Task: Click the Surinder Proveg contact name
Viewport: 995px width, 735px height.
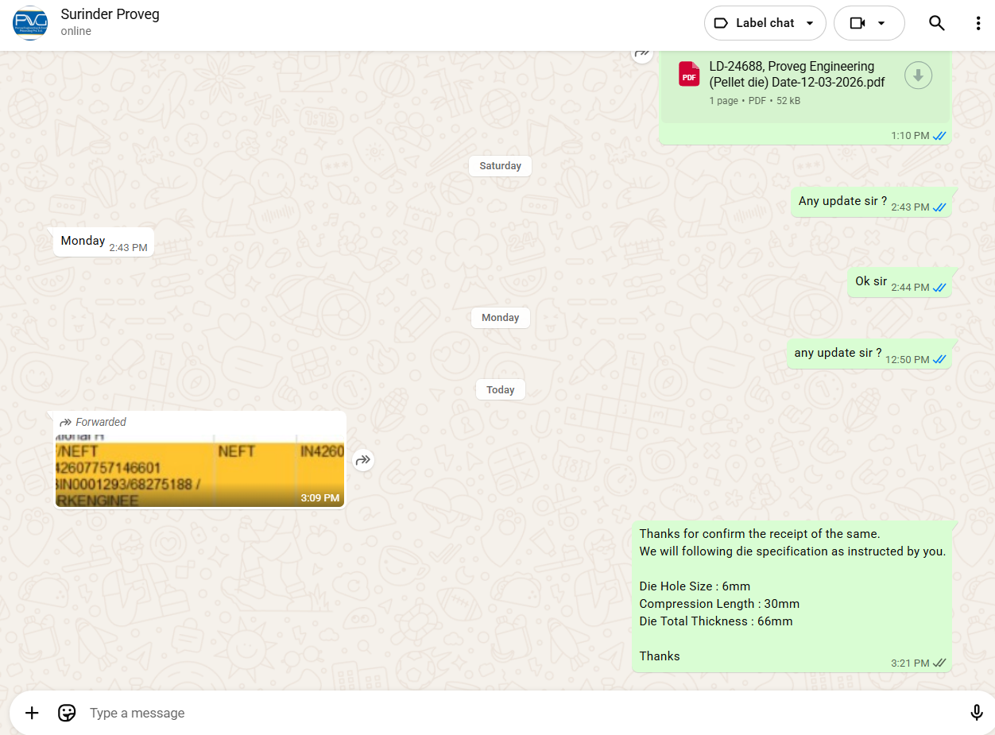Action: tap(110, 14)
